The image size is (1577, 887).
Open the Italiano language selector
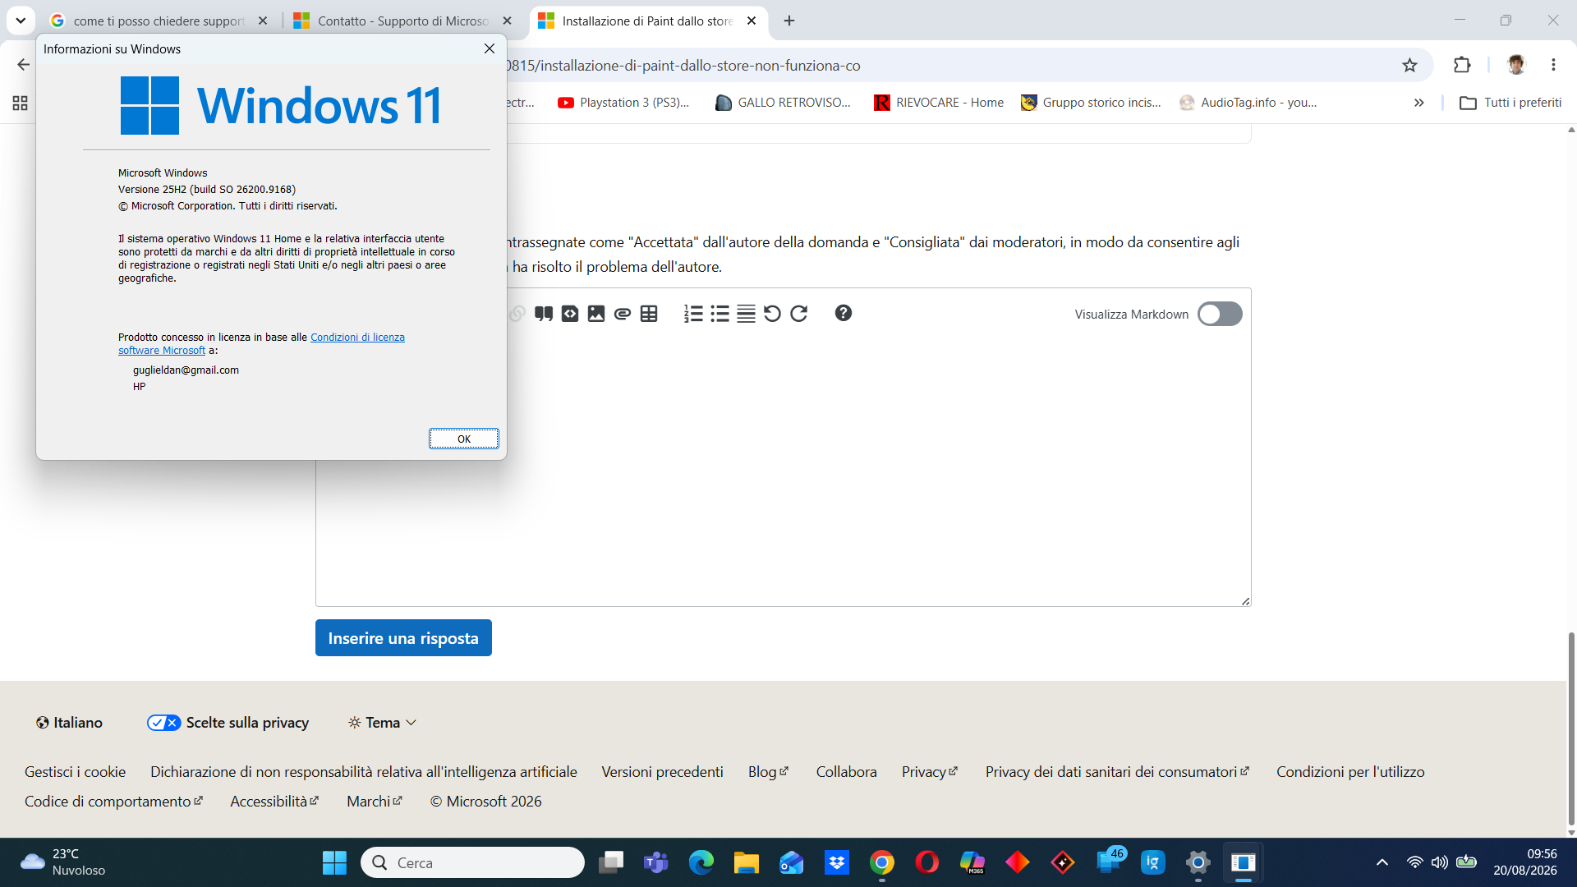coord(69,723)
